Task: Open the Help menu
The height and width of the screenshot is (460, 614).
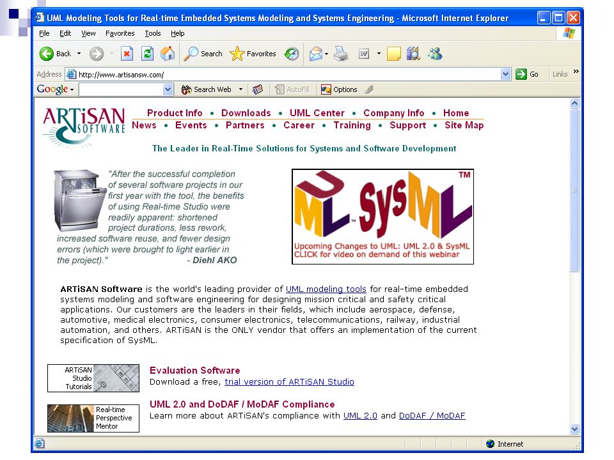Action: [177, 33]
